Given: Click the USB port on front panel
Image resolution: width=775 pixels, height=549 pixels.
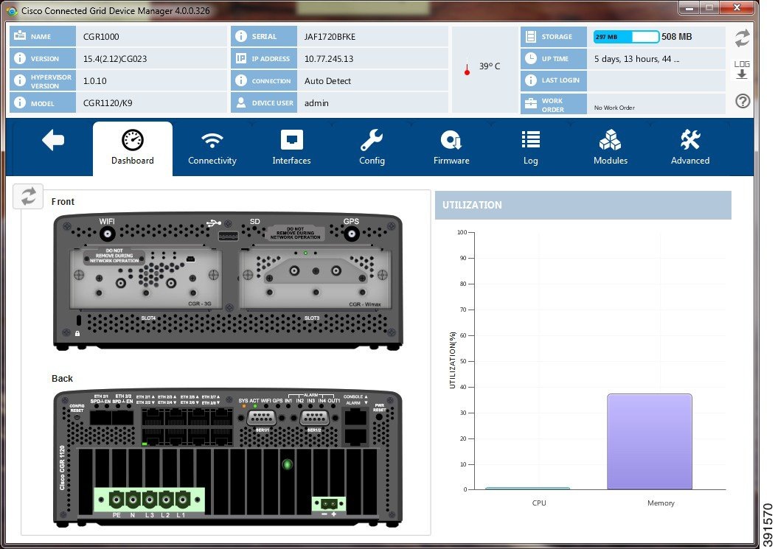Looking at the screenshot, I should pyautogui.click(x=228, y=236).
